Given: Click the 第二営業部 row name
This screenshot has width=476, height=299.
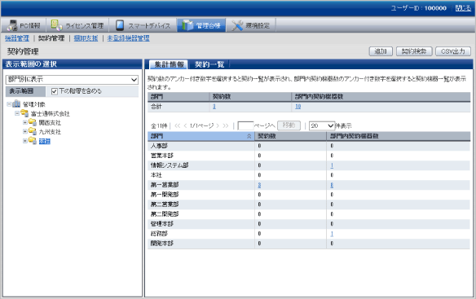Looking at the screenshot, I should [165, 204].
